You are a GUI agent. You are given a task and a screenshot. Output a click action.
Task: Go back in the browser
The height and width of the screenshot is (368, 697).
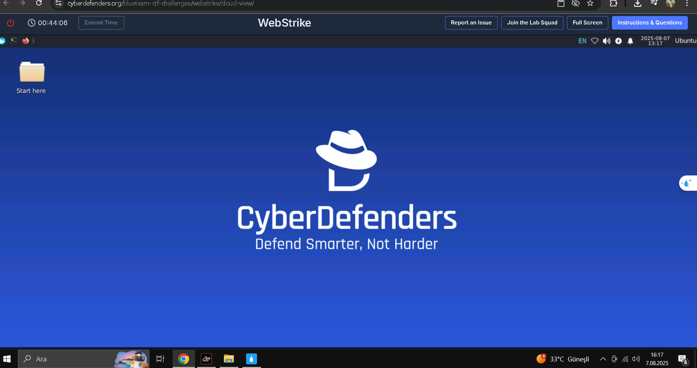[x=6, y=3]
